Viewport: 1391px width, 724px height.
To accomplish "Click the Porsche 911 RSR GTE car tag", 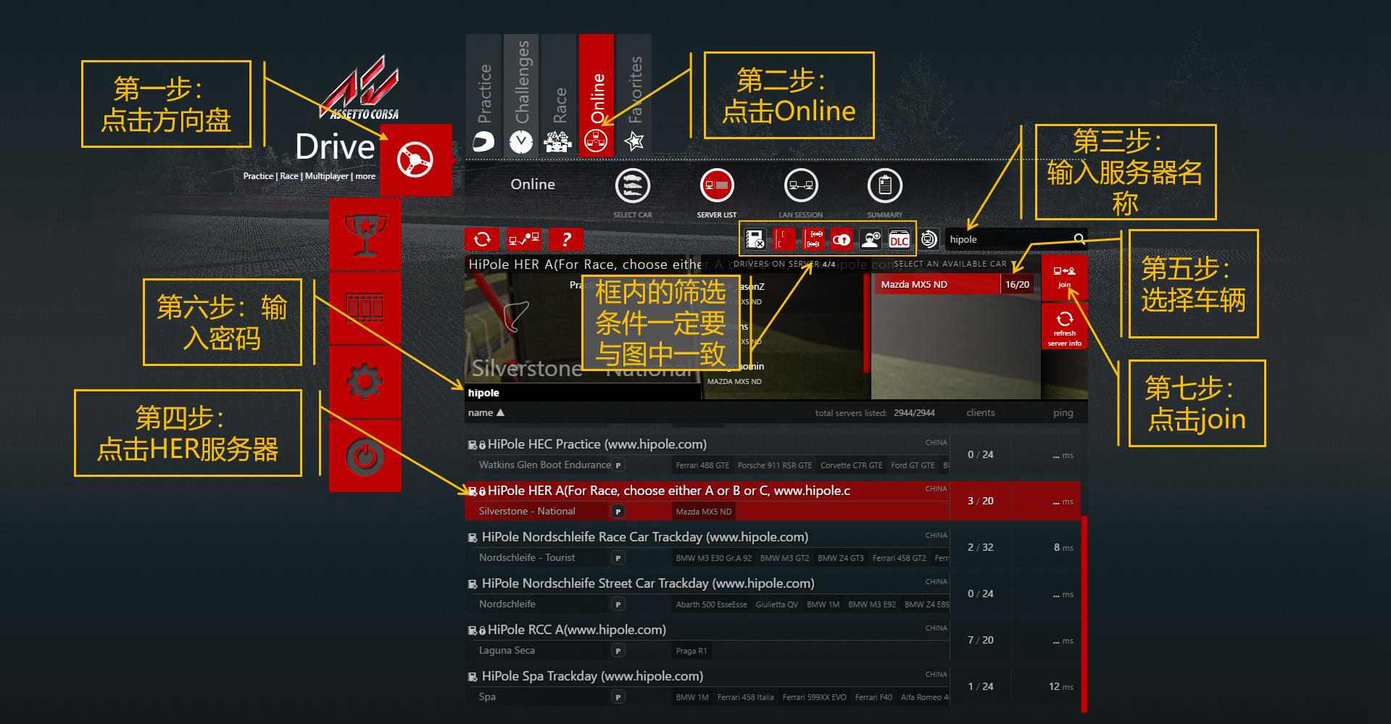I will (775, 465).
